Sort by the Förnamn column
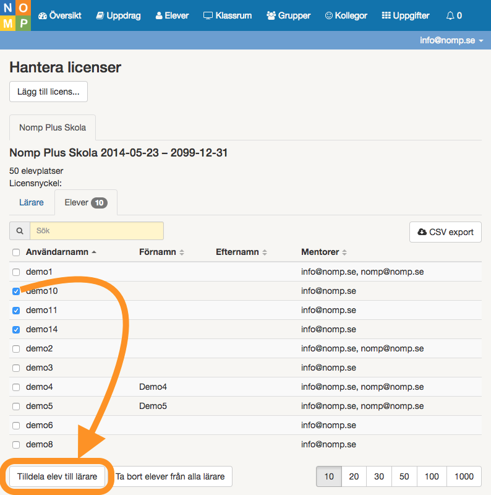 pyautogui.click(x=161, y=252)
